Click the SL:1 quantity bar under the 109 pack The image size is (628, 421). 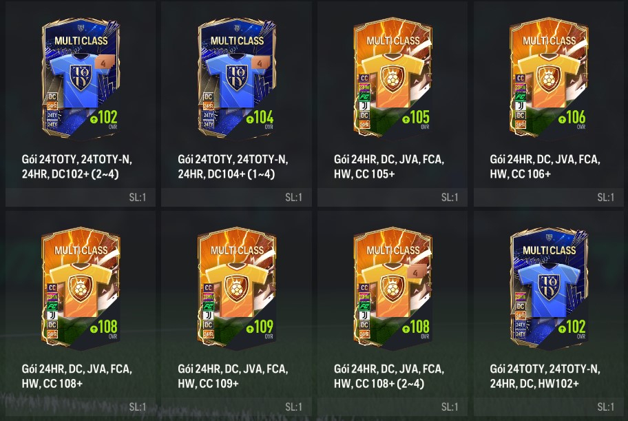(237, 407)
